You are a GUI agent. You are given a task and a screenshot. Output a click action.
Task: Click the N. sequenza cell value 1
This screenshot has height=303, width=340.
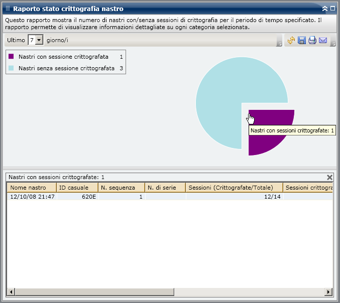coord(122,197)
